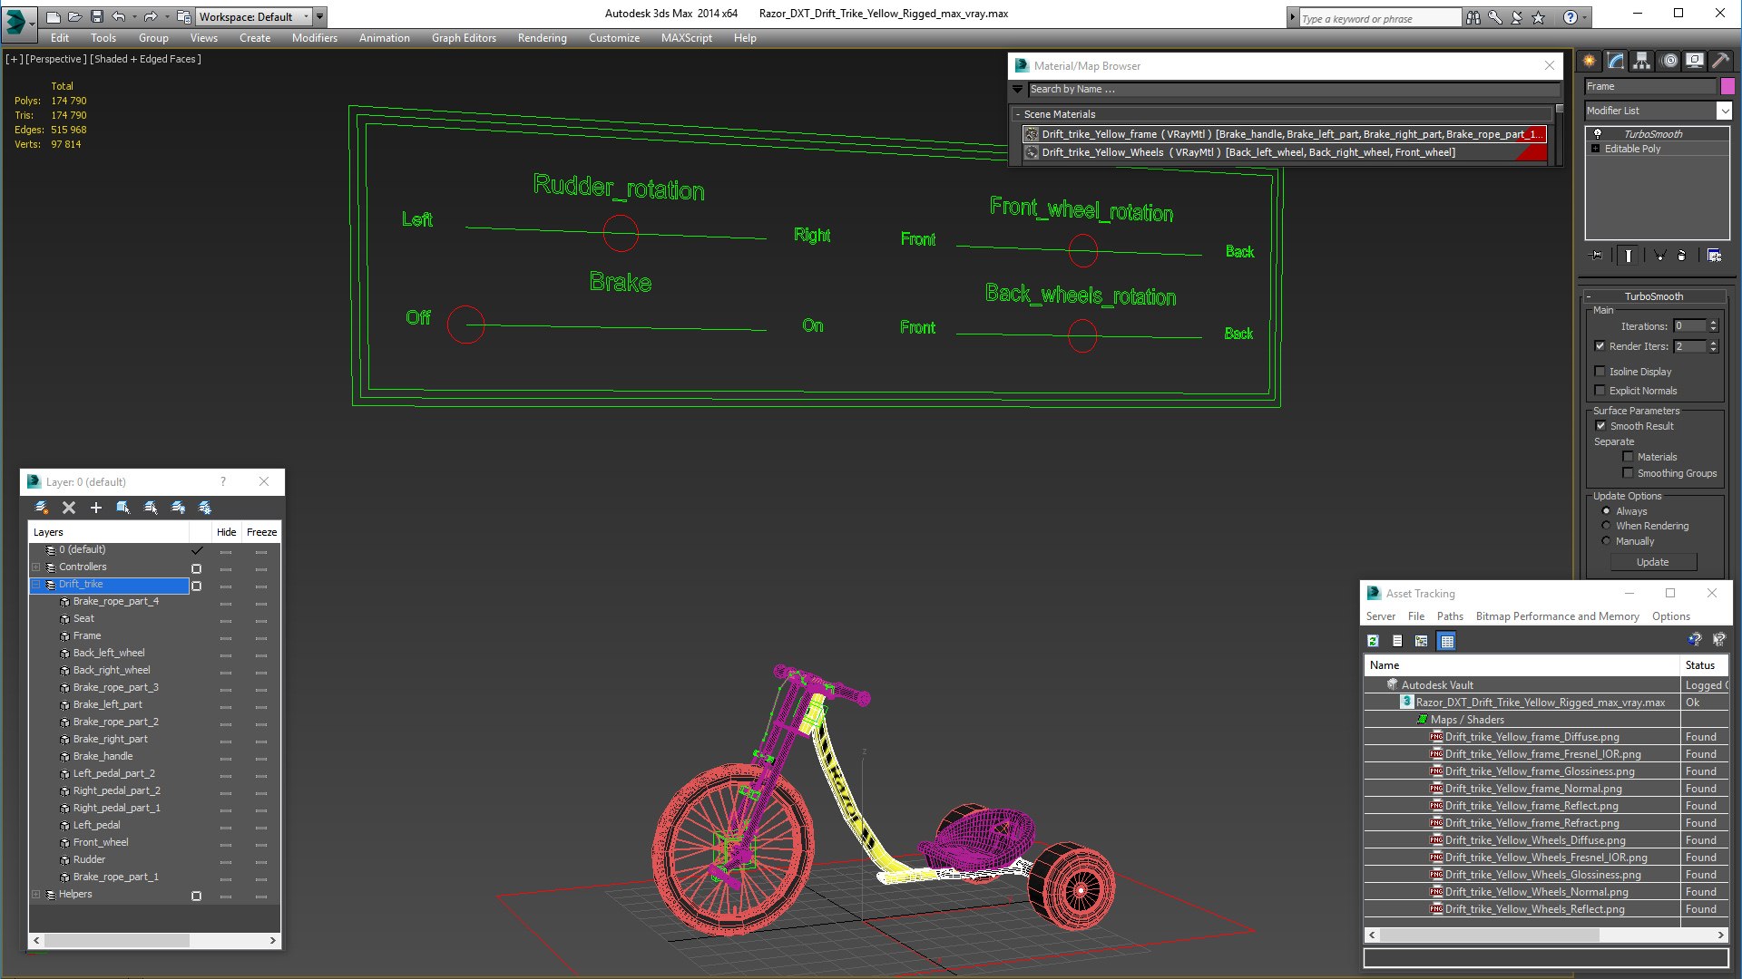
Task: Select the Rudder object in layer list
Action: [x=89, y=860]
